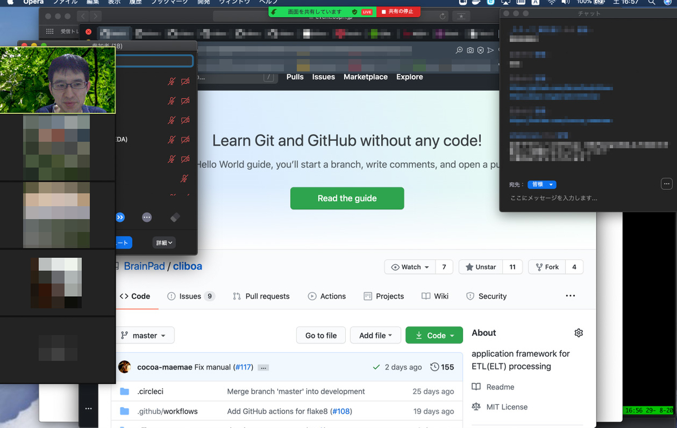The width and height of the screenshot is (677, 428).
Task: Click the green shield icon in Zoom share bar
Action: click(354, 11)
